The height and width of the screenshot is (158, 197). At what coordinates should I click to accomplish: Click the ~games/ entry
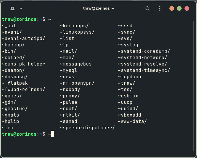12,96
